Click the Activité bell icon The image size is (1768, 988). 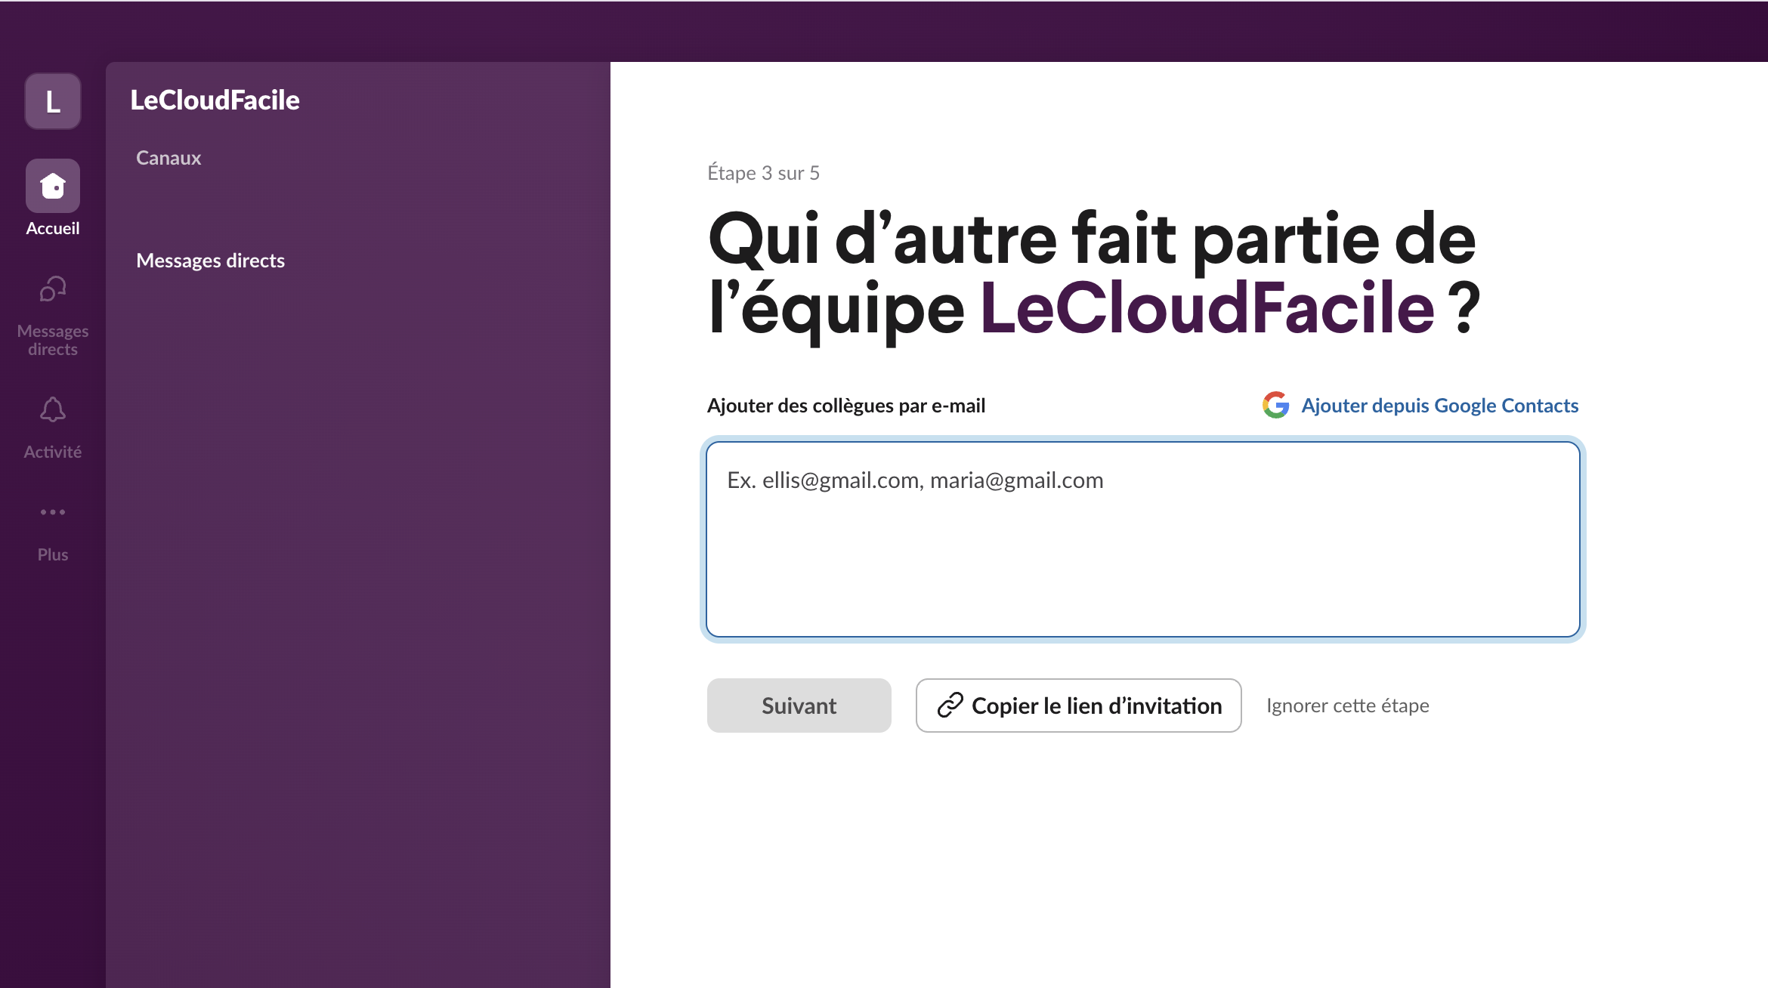[x=53, y=410]
